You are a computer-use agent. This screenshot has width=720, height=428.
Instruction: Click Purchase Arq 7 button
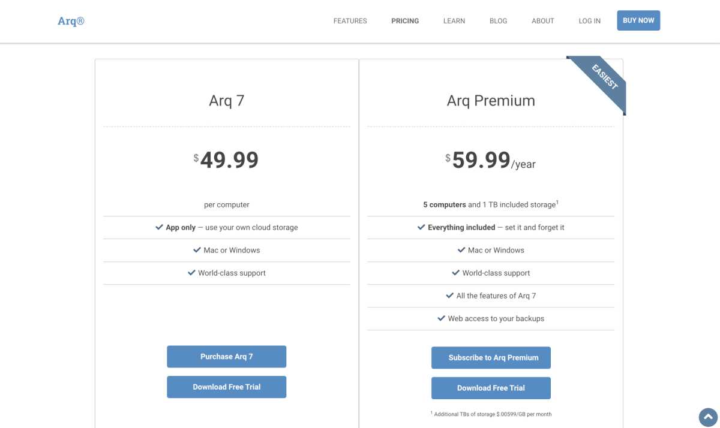[x=227, y=357]
